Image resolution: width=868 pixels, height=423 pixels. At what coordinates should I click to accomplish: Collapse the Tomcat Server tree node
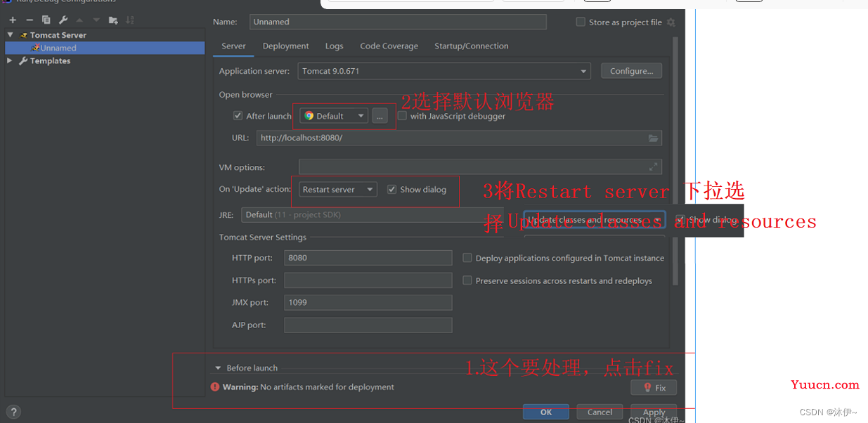pos(11,35)
